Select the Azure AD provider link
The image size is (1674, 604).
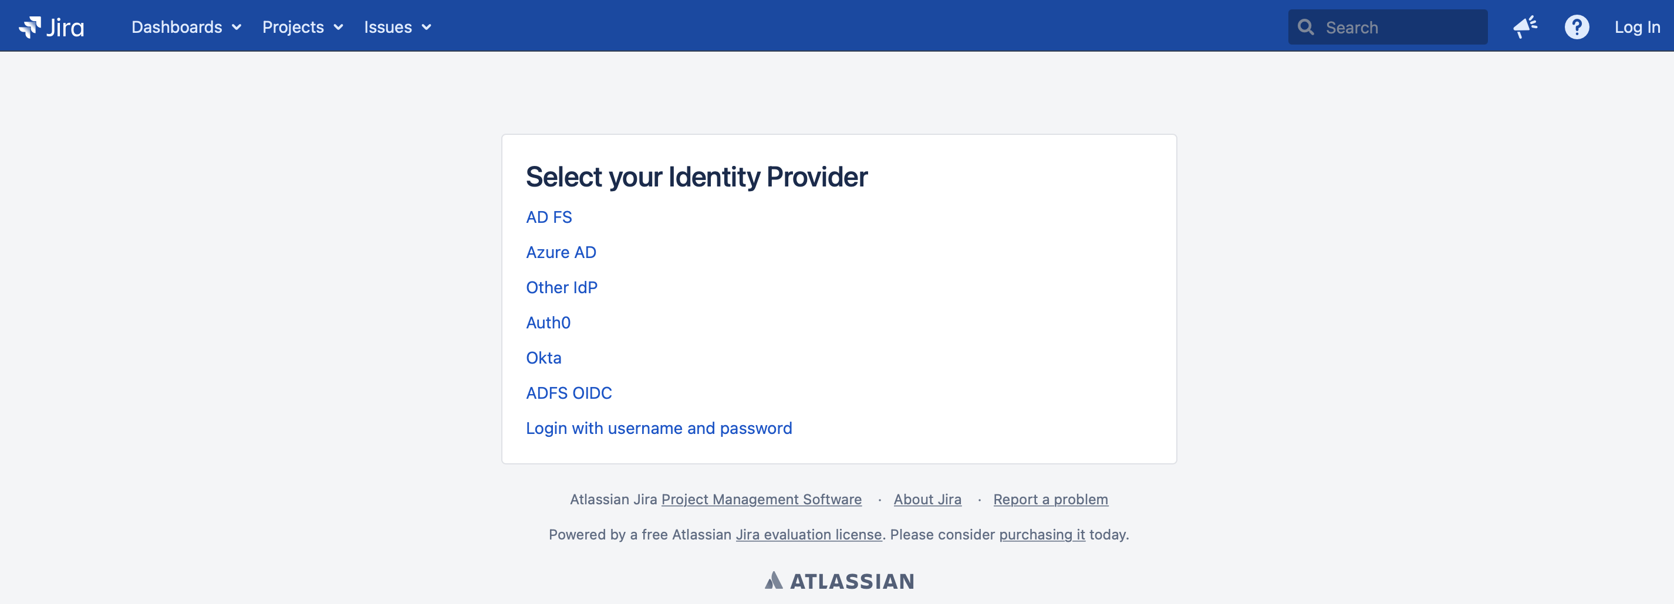[x=561, y=252]
